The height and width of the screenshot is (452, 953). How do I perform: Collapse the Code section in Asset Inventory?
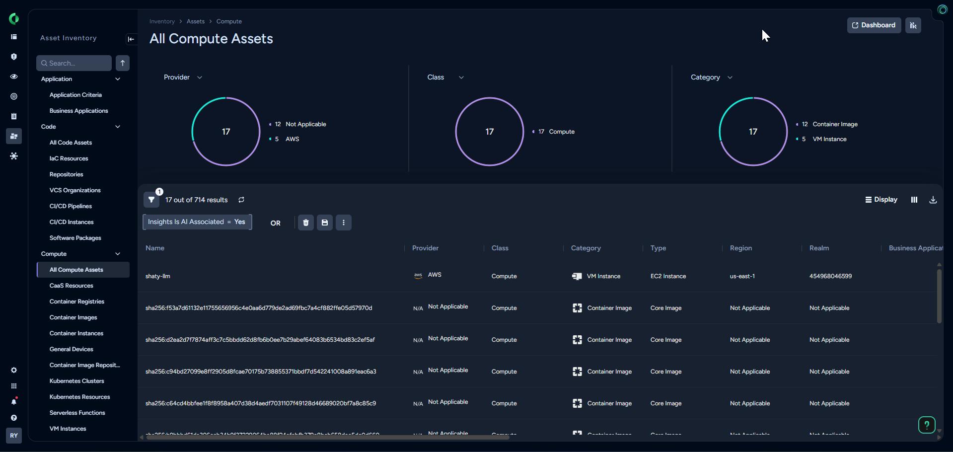tap(118, 127)
